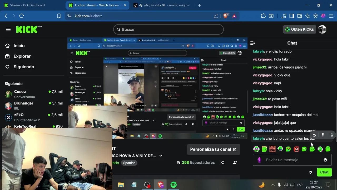Open zEkO's Counter-Strike 2 channel

point(34,117)
